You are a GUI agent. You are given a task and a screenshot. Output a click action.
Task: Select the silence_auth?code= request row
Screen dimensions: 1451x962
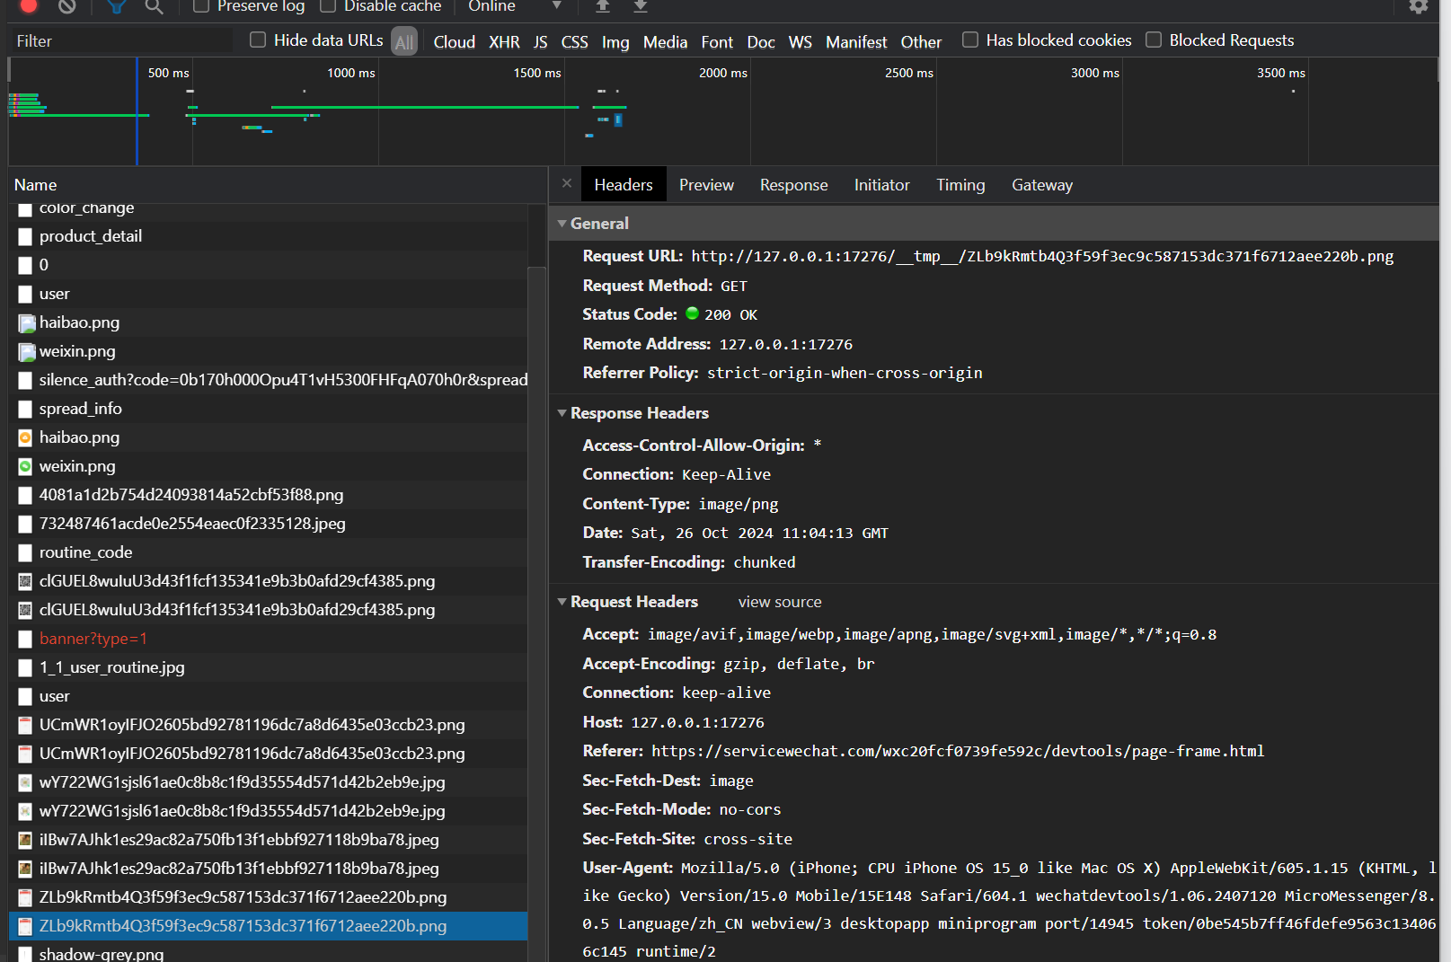coord(269,380)
